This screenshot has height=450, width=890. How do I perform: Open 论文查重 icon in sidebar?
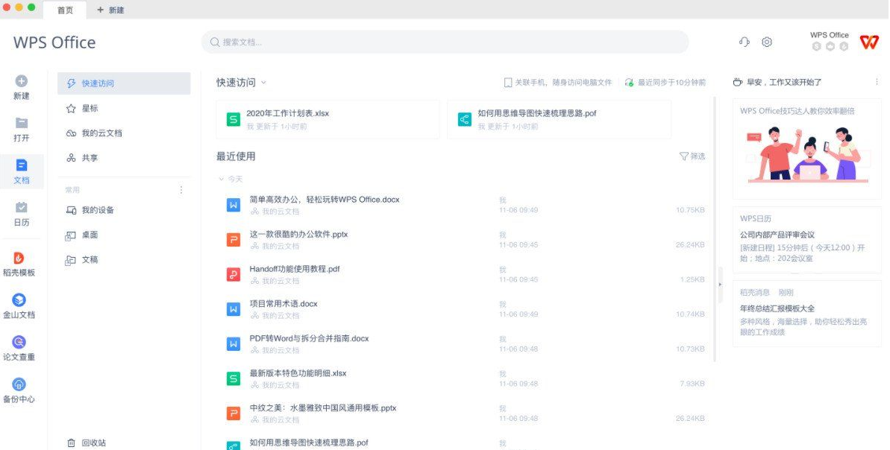[19, 342]
